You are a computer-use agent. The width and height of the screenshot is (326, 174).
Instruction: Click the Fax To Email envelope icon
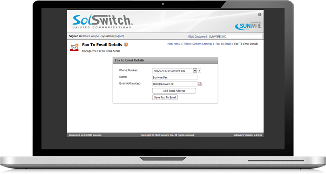(x=74, y=47)
